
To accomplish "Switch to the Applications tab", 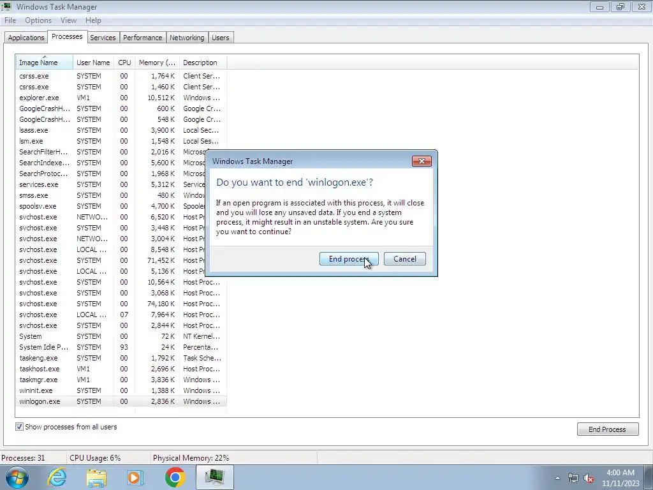I will tap(26, 38).
